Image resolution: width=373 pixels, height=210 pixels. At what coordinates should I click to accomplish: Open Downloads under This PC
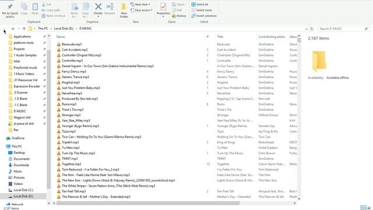pyautogui.click(x=21, y=165)
